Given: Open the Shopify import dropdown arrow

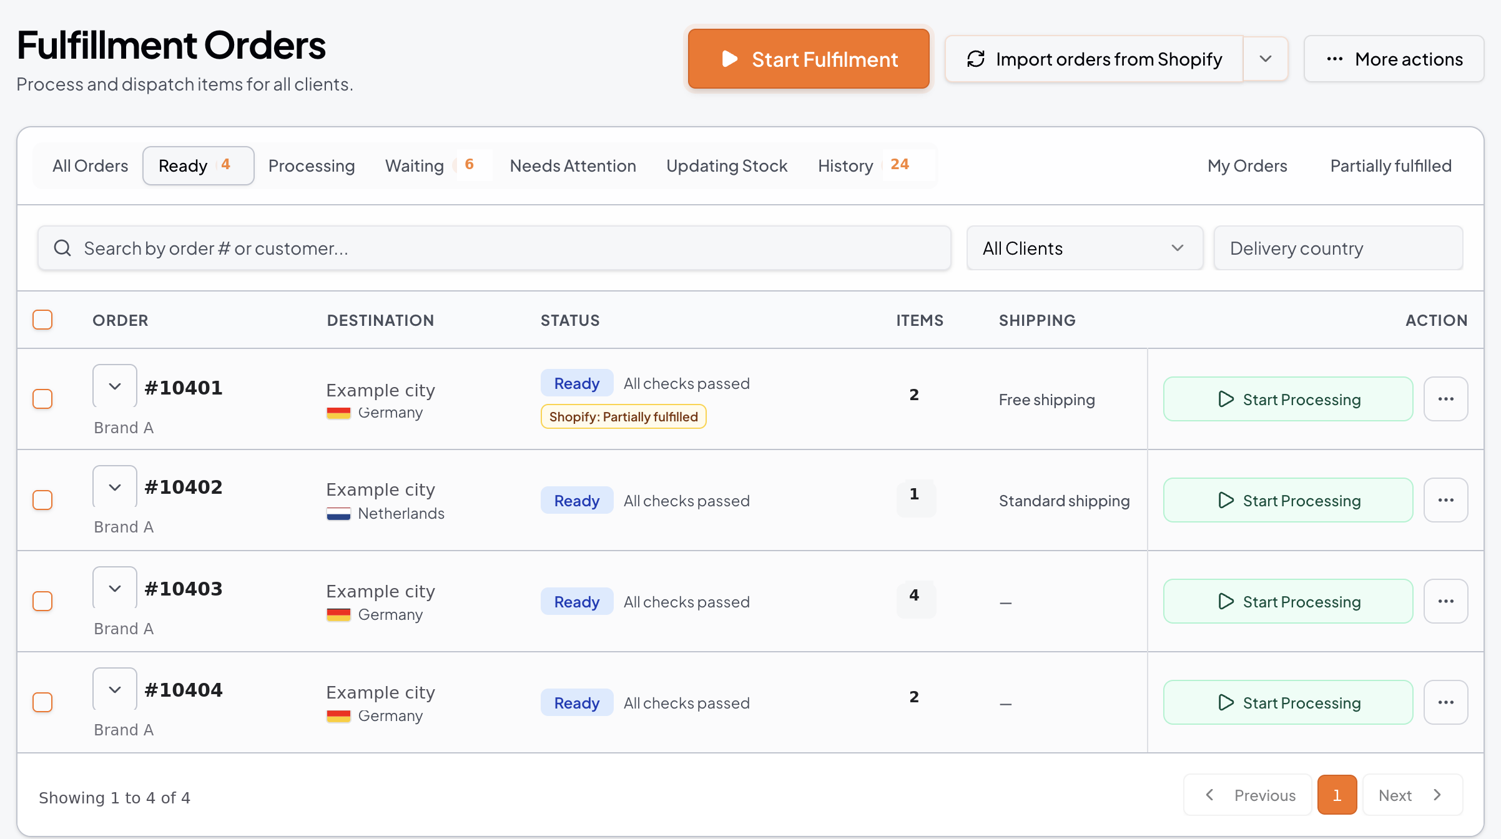Looking at the screenshot, I should point(1266,59).
